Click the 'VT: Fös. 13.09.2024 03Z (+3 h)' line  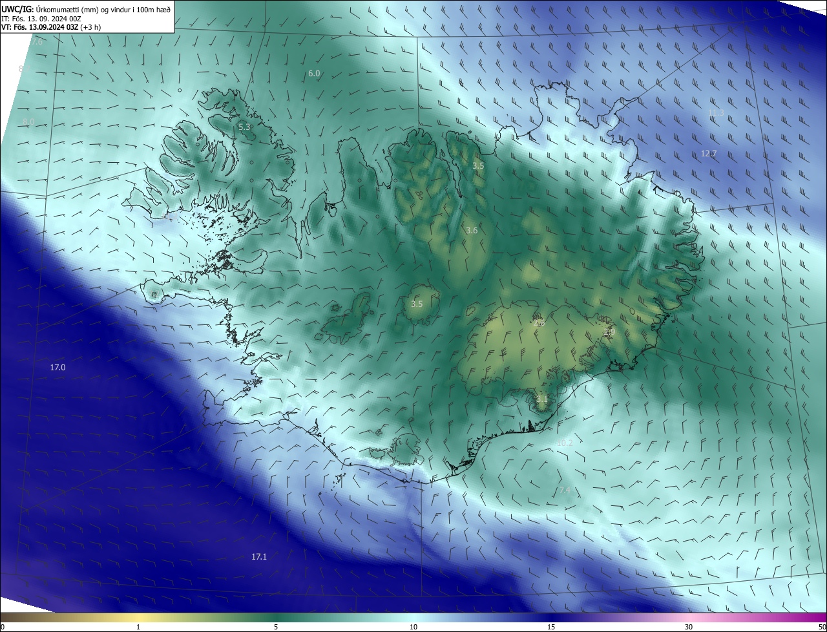(51, 27)
